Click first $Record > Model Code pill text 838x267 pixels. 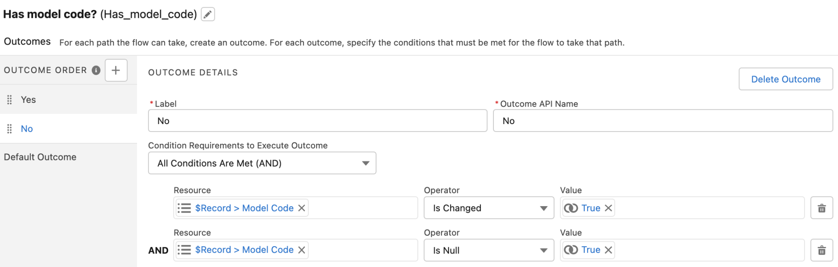(x=244, y=208)
